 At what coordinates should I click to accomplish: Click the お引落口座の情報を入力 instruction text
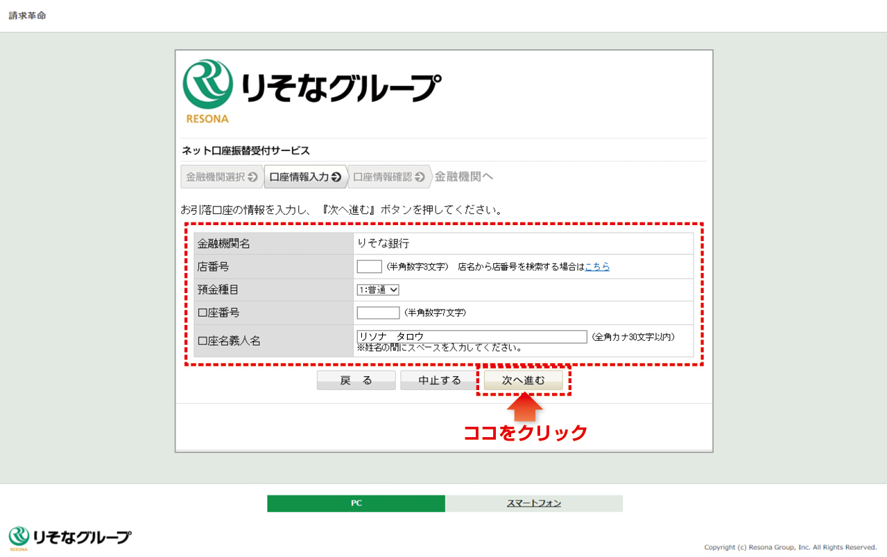341,209
